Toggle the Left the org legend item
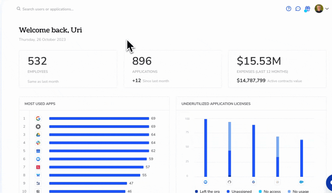 tap(207, 191)
